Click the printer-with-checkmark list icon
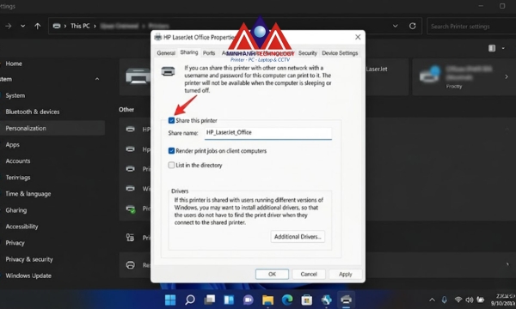Image resolution: width=516 pixels, height=309 pixels. coord(131,209)
